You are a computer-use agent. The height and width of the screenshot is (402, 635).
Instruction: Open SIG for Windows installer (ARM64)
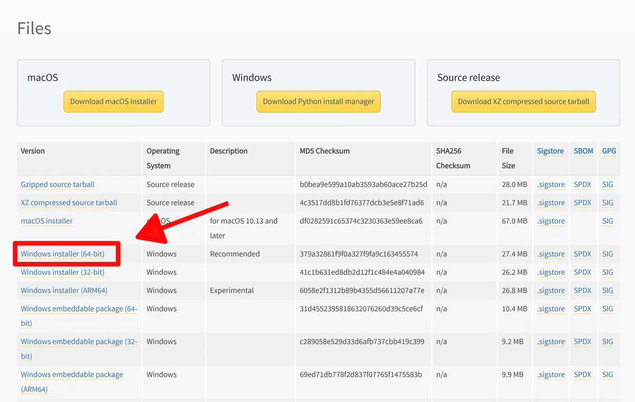coord(607,290)
